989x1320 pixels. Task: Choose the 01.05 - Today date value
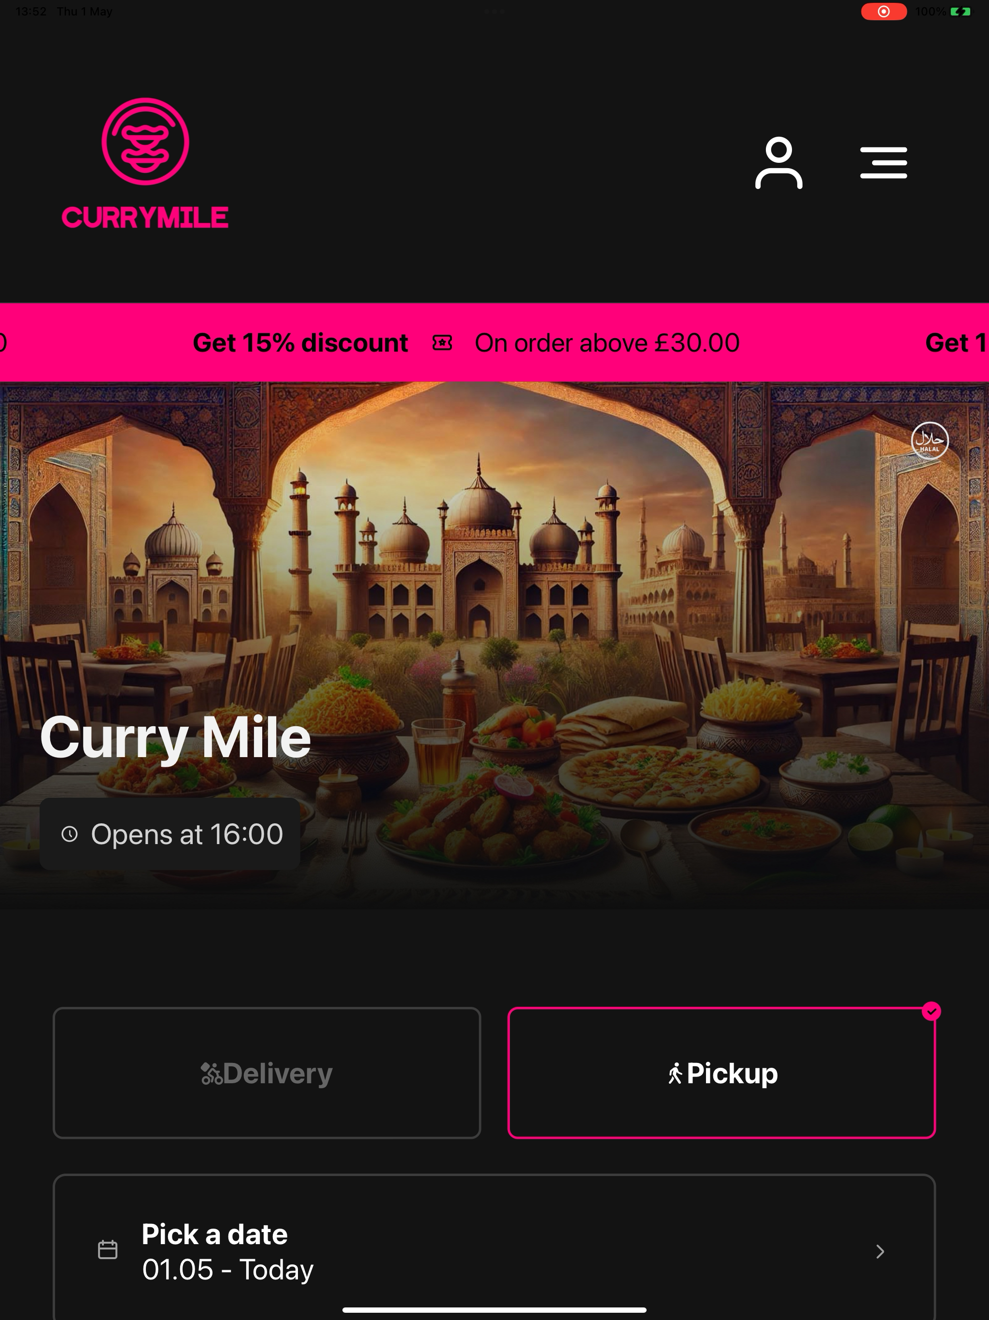point(227,1270)
